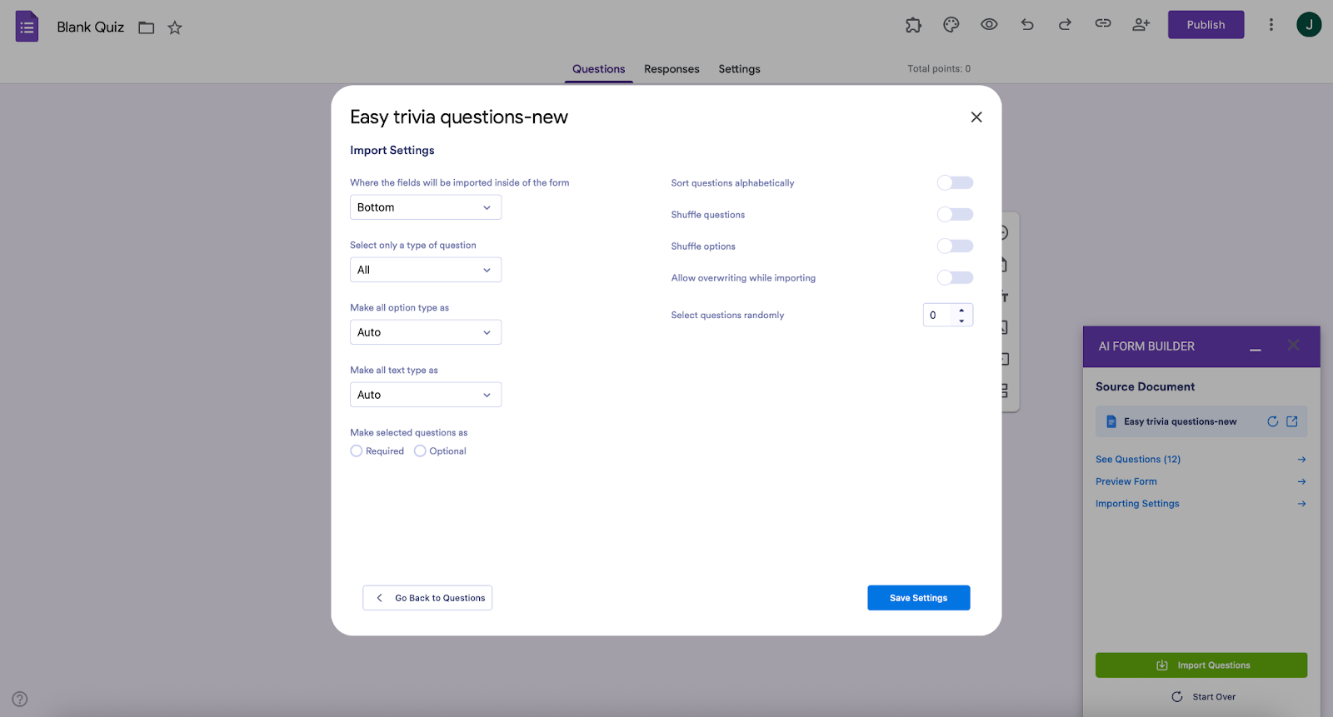Viewport: 1333px width, 717px height.
Task: Switch to the Settings tab
Action: [x=738, y=69]
